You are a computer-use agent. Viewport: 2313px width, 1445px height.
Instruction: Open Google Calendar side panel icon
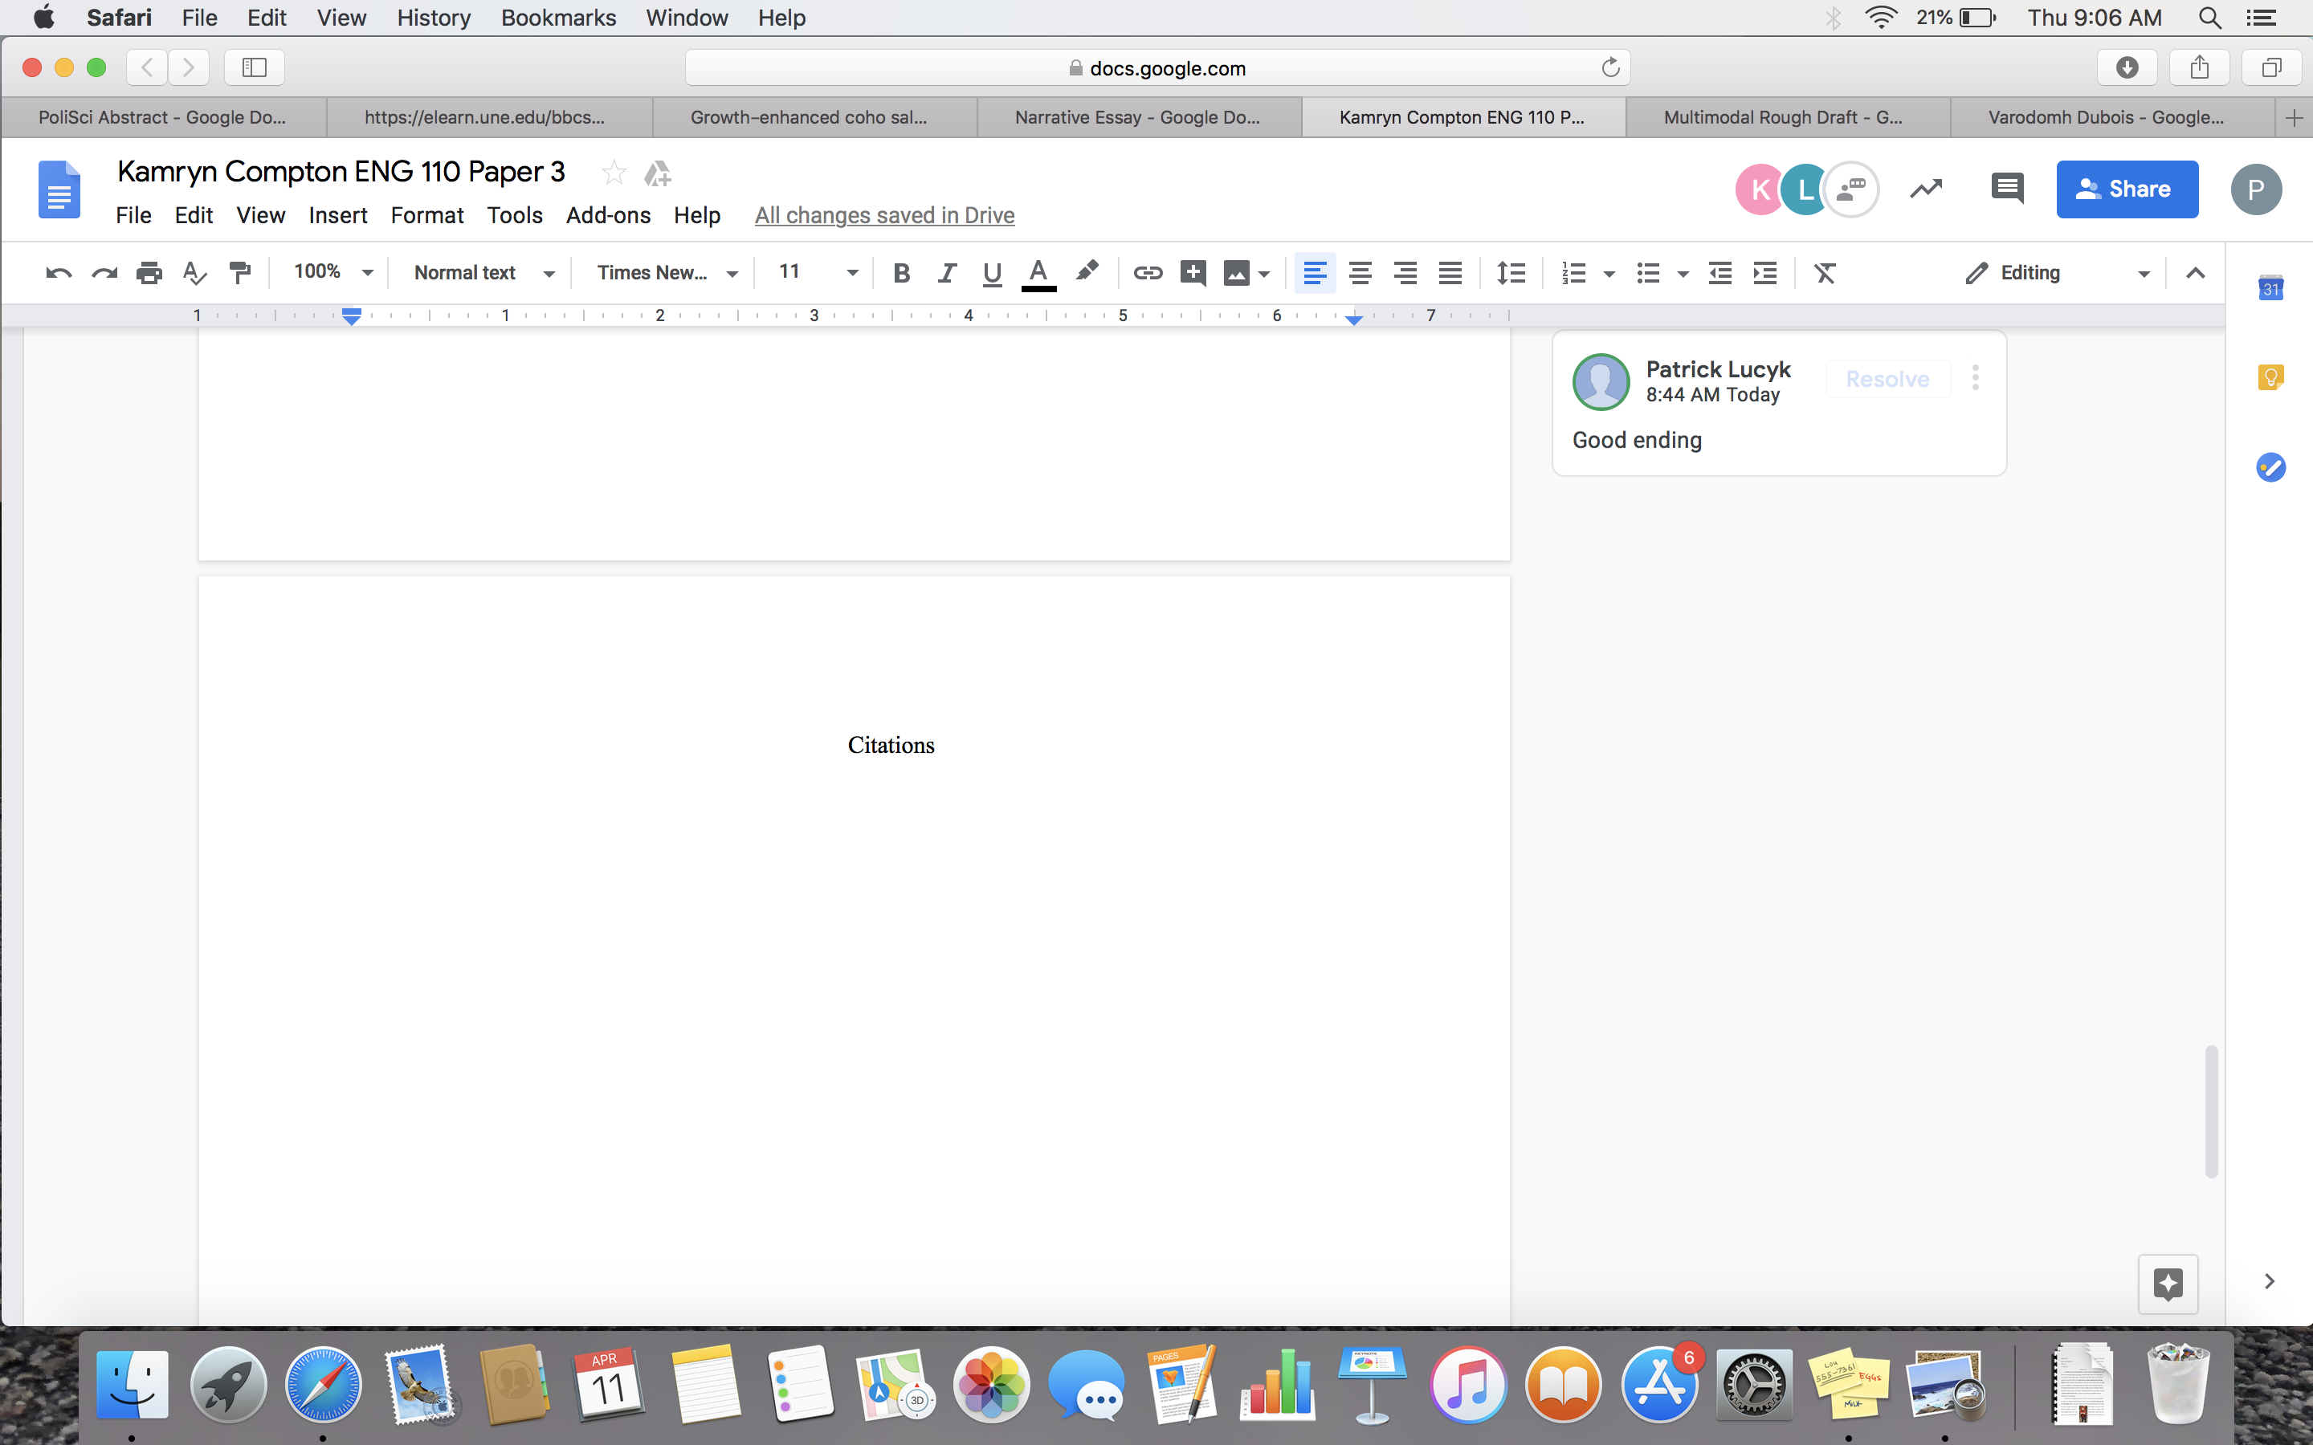tap(2271, 287)
